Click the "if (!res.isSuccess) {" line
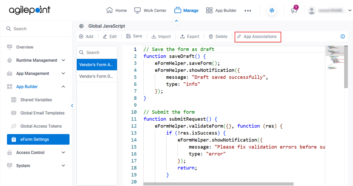Screen dimensions: 353x186 tap(196, 133)
